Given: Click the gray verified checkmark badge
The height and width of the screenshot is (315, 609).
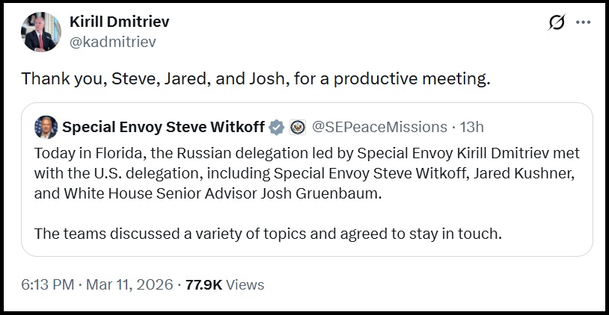Looking at the screenshot, I should [277, 127].
